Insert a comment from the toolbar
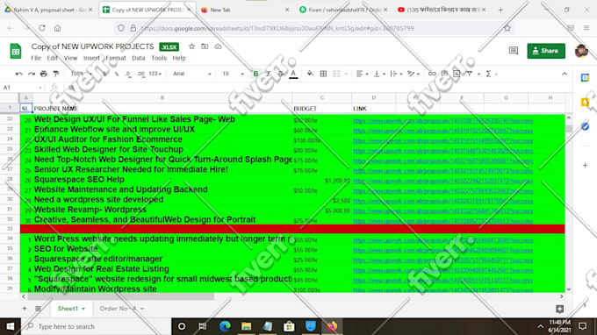Screen dimensions: 597x335 point(444,74)
